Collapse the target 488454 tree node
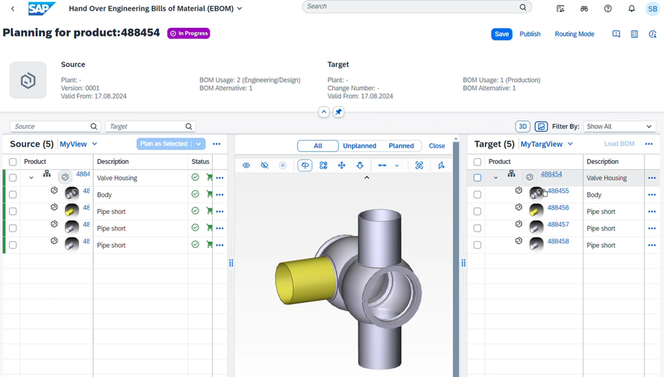The height and width of the screenshot is (377, 664). coord(496,178)
